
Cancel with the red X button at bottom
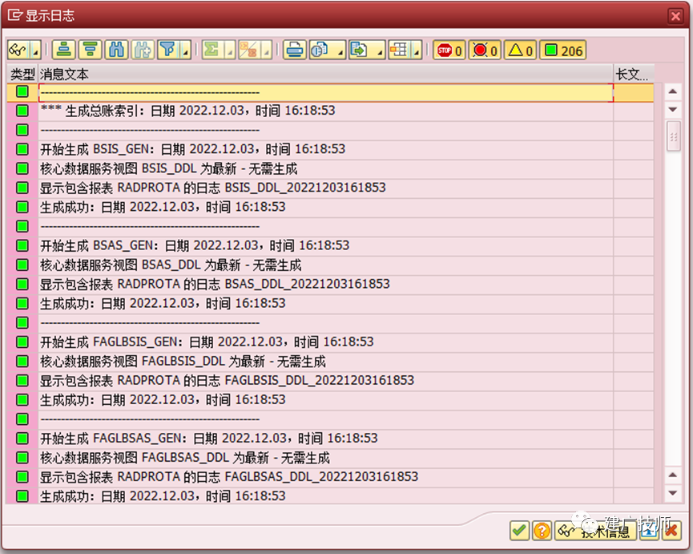pyautogui.click(x=671, y=530)
